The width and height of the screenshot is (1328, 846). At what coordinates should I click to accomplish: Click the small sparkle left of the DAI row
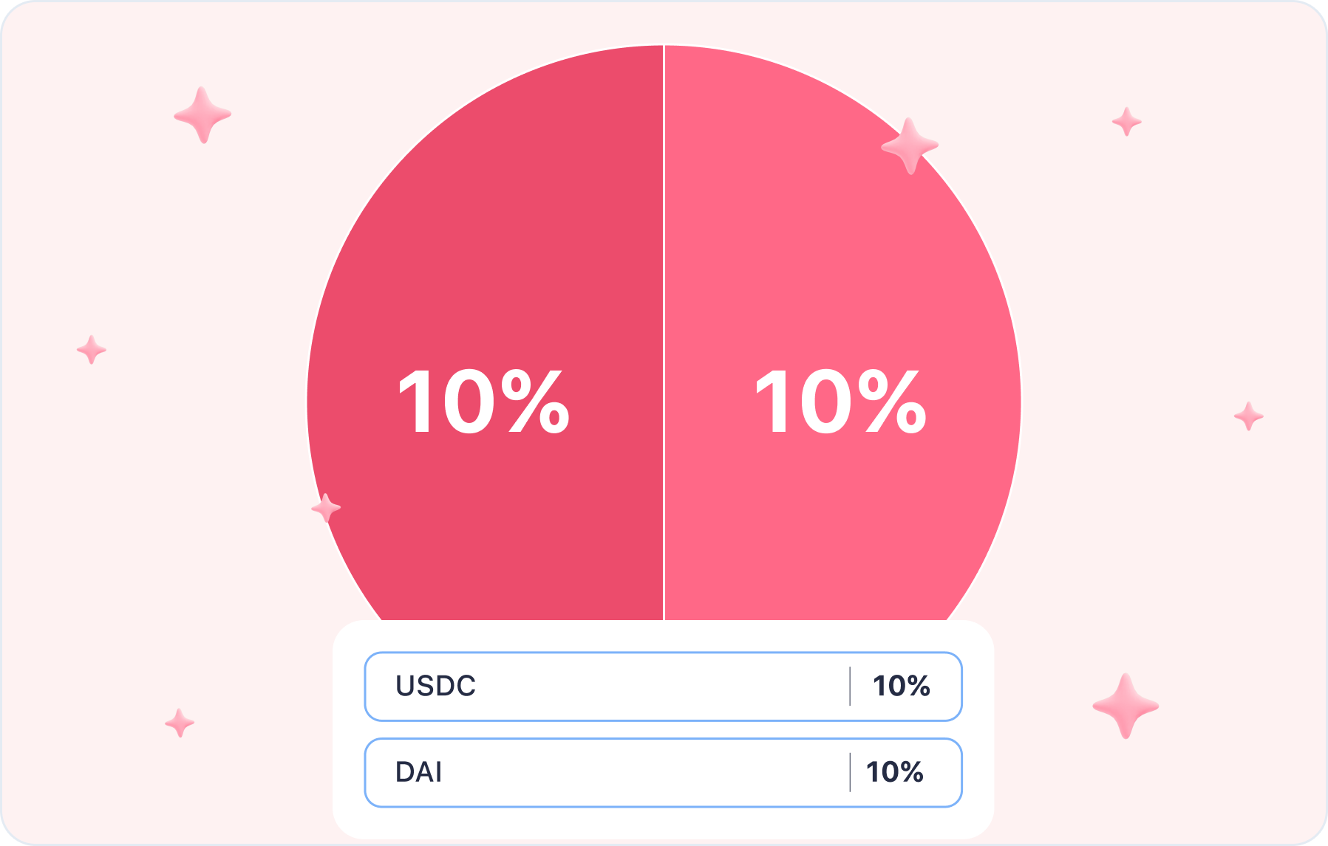coord(180,723)
